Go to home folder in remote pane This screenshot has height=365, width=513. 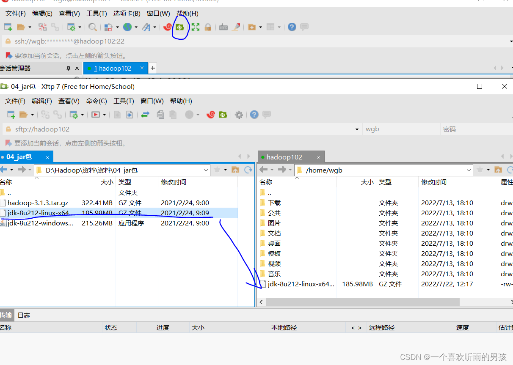tap(498, 170)
